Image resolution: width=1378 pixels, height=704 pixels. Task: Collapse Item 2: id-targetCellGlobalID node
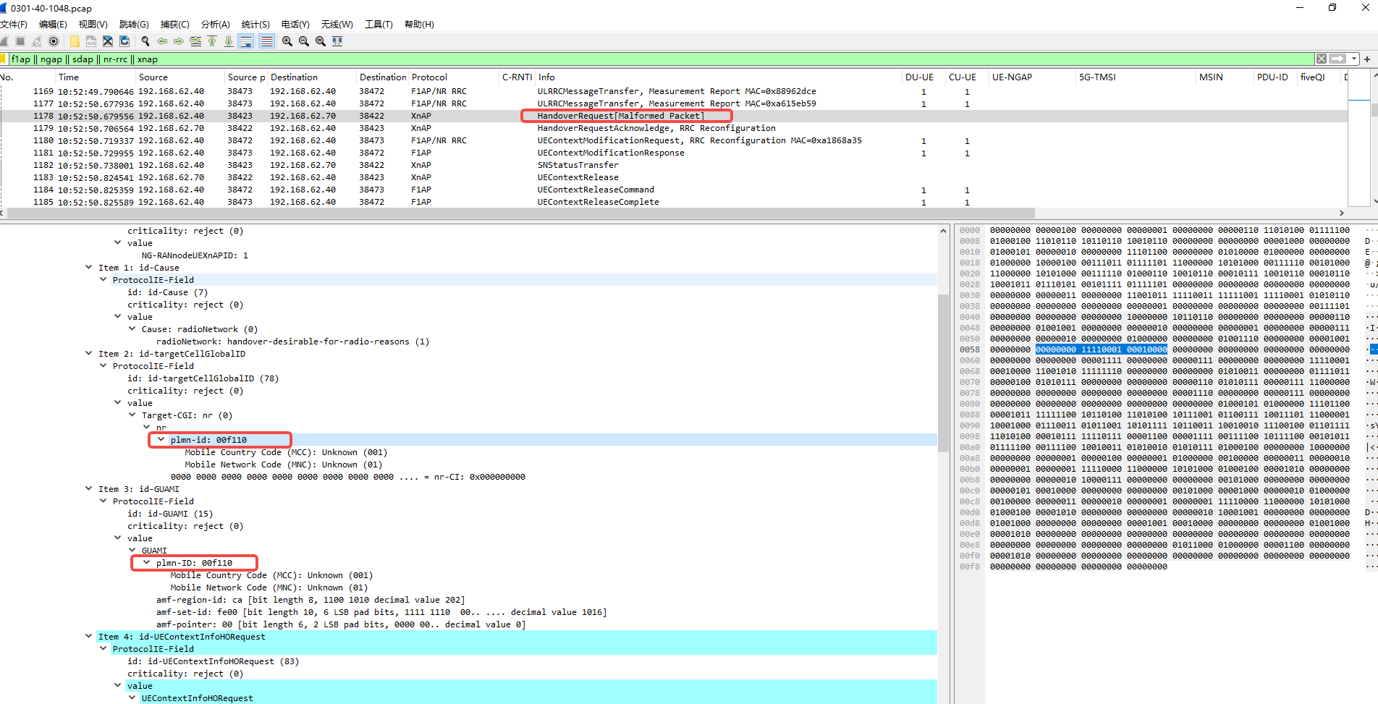89,354
